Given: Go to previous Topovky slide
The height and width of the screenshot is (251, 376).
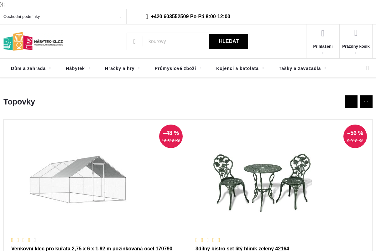Looking at the screenshot, I should pyautogui.click(x=351, y=102).
